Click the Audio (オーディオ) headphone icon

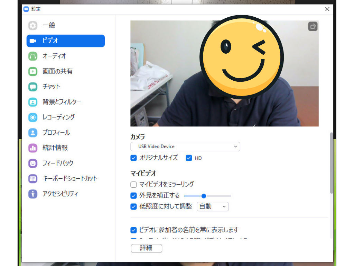33,56
